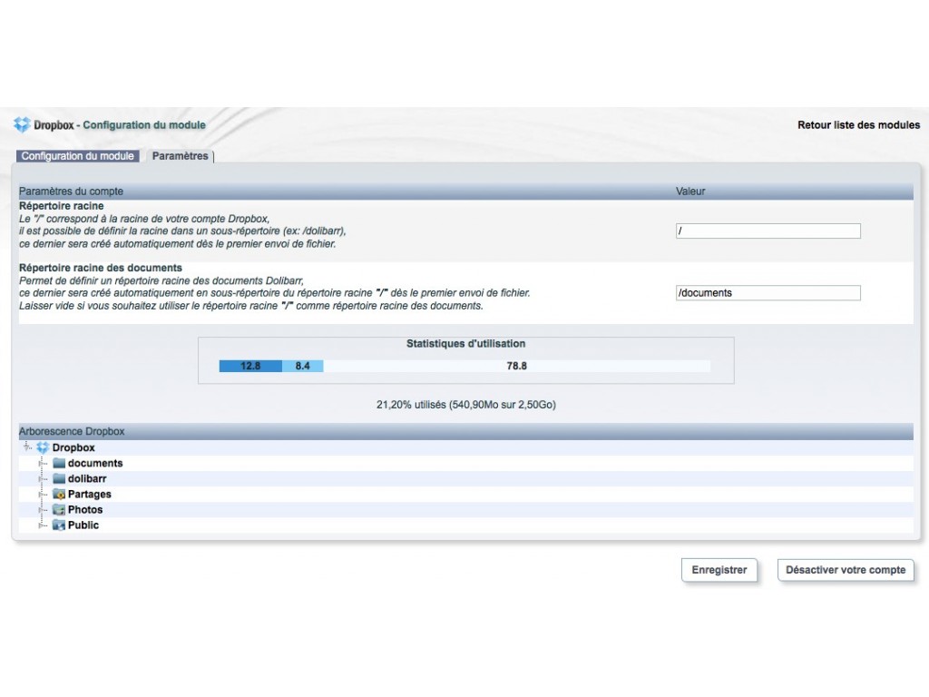Click the dolibarr folder icon
The width and height of the screenshot is (929, 697).
[x=59, y=478]
